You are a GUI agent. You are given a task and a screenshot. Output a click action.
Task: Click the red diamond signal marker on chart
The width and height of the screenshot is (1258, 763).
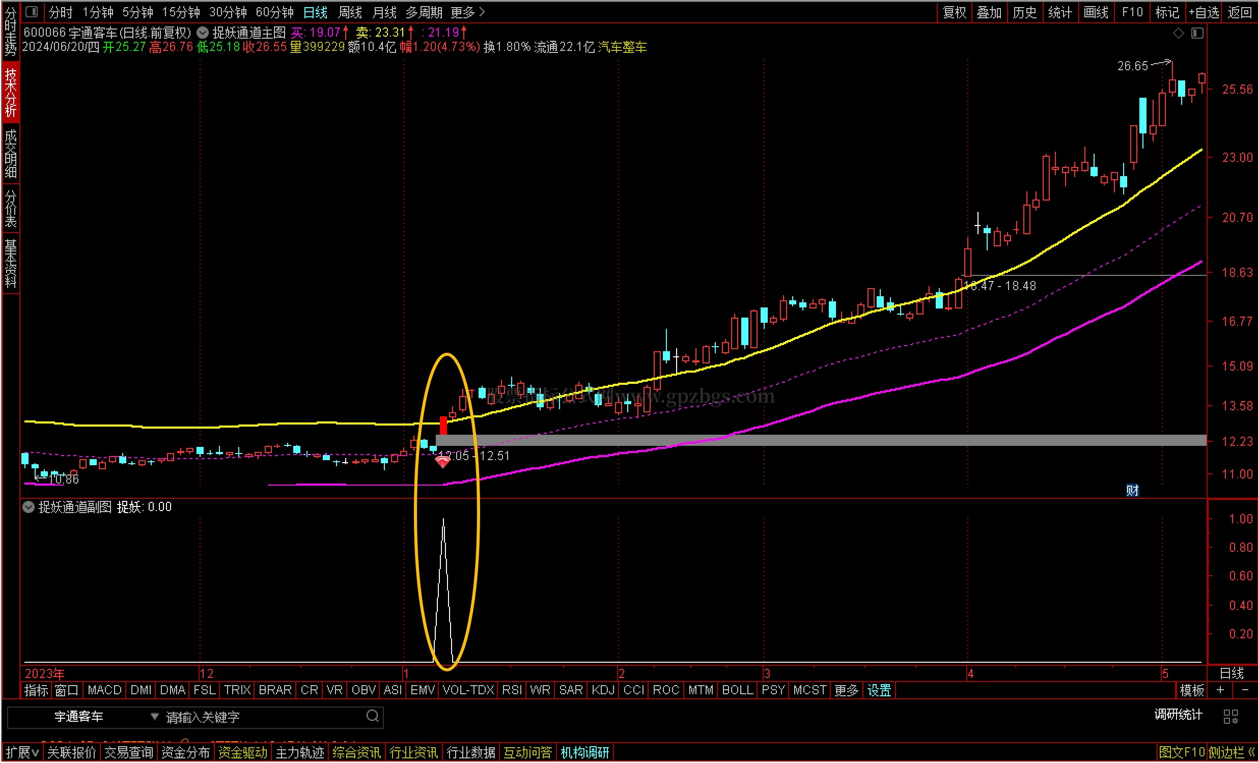point(442,462)
